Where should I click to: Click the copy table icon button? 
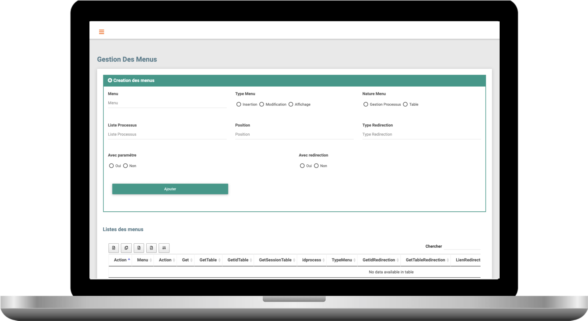pos(126,248)
